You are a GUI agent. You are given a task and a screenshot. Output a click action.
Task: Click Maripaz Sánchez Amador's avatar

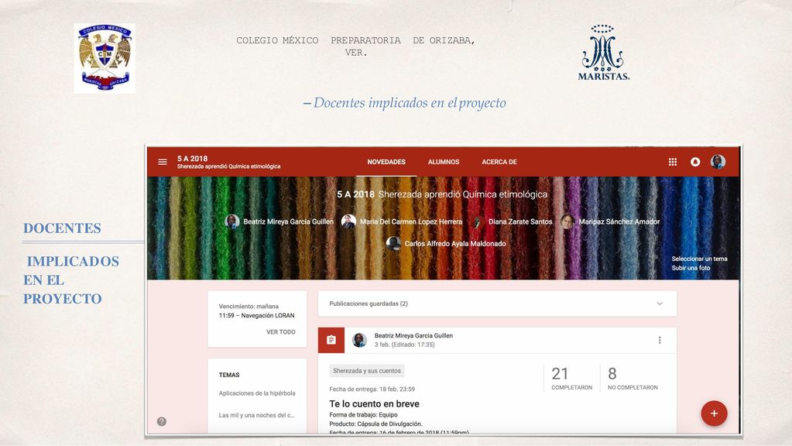[567, 221]
